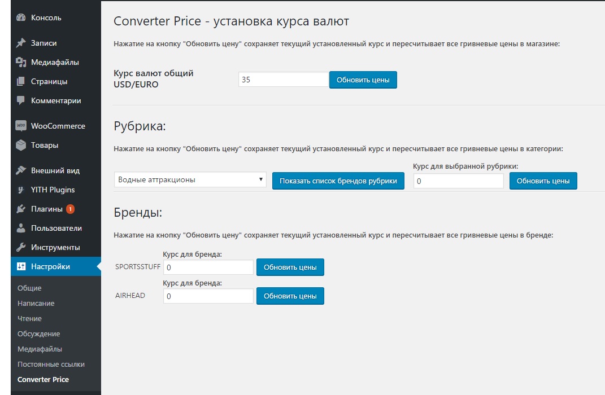
Task: Click the Бренды: heading
Action: click(138, 212)
